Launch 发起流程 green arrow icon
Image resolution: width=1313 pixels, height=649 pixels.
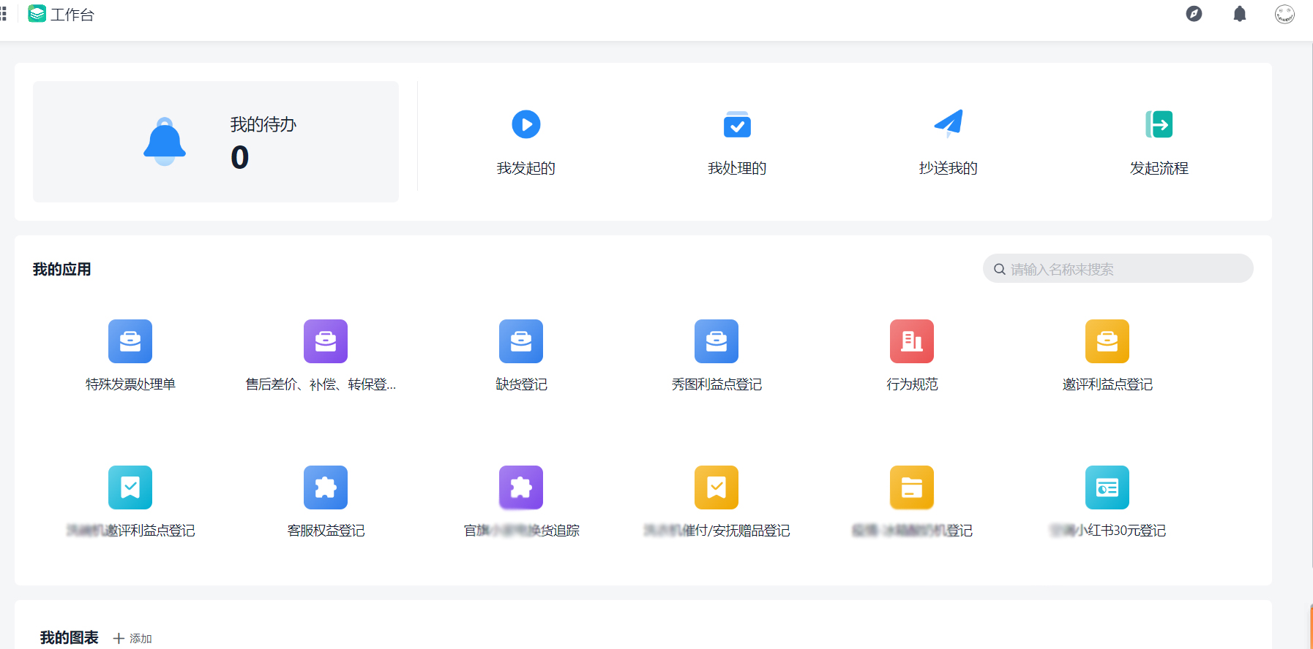click(x=1159, y=124)
